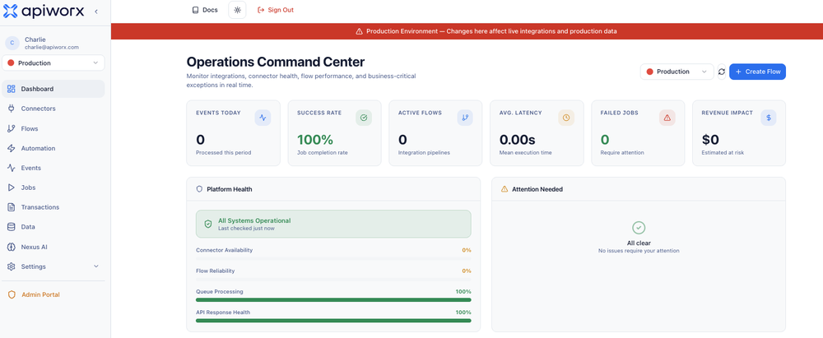
Task: Open the header Production environment selector
Action: point(677,72)
